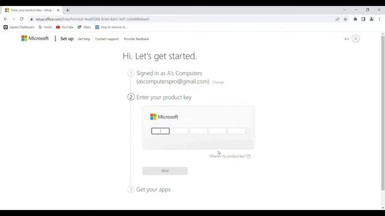Minimize the browser window
This screenshot has width=385, height=216.
[356, 10]
